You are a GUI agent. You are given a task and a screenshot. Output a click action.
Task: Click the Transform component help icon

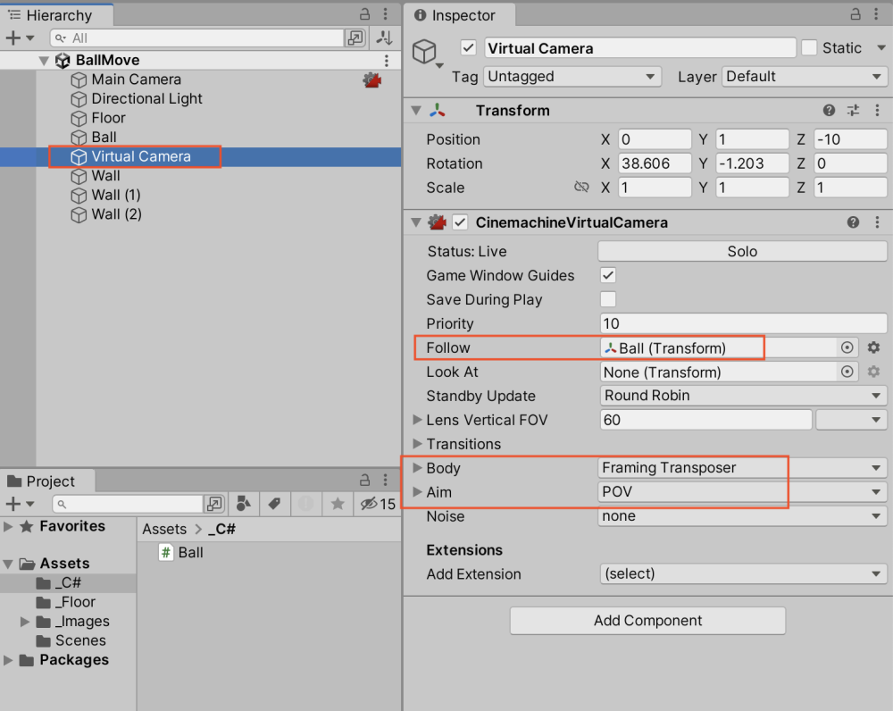point(829,110)
